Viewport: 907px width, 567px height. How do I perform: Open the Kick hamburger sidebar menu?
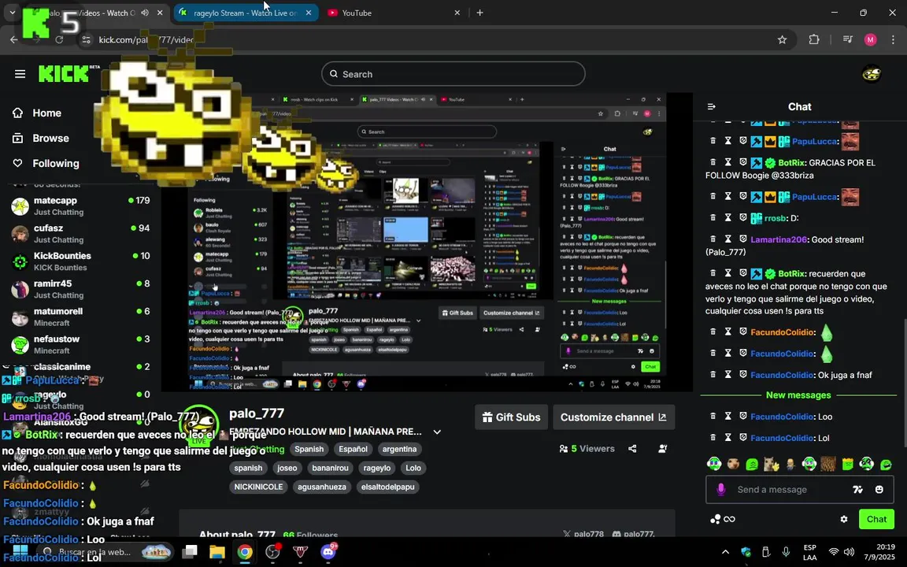20,74
